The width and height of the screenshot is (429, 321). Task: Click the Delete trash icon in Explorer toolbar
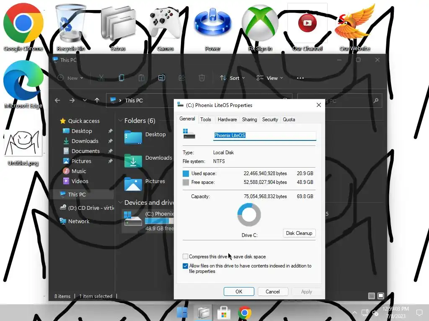tap(202, 78)
